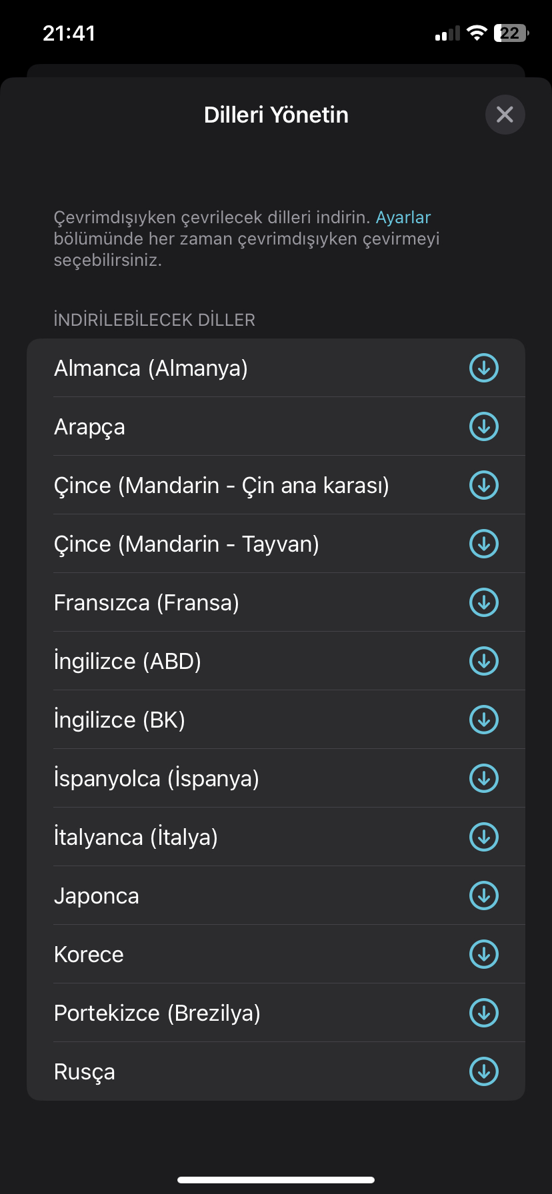Tap the home indicator bar
Screen dimensions: 552x1194
pyautogui.click(x=276, y=1180)
